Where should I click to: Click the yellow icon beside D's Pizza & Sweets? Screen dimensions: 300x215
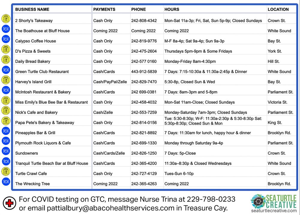point(6,49)
